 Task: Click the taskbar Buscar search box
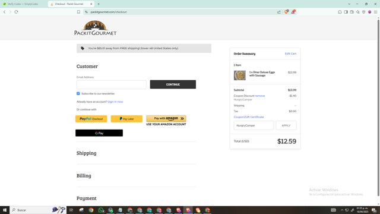pyautogui.click(x=38, y=210)
